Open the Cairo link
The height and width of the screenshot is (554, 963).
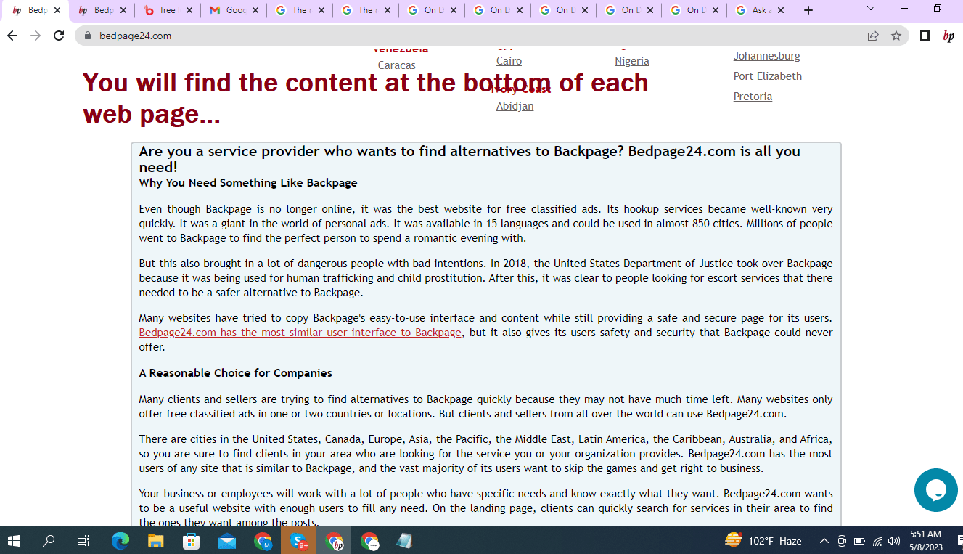(x=509, y=61)
